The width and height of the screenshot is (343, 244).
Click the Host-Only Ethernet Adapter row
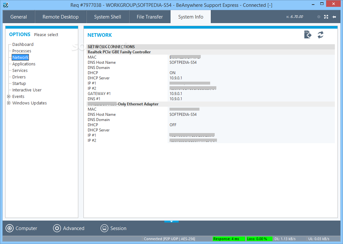[211, 104]
